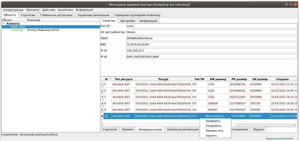This screenshot has width=299, height=141.
Task: Open the Аналитика menu
Action: click(x=65, y=10)
